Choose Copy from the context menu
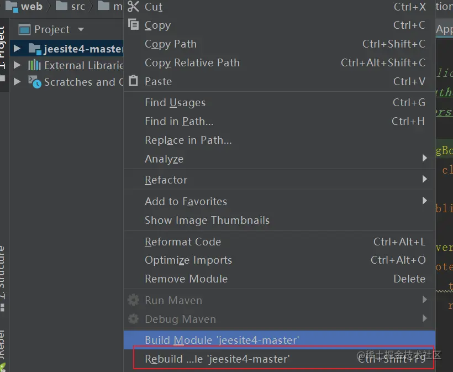This screenshot has width=453, height=372. [x=280, y=25]
